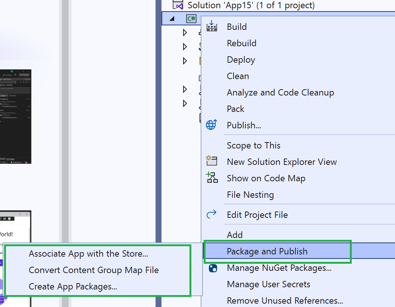The image size is (395, 307).
Task: Select 'Package and Publish' from the context menu
Action: pyautogui.click(x=278, y=251)
